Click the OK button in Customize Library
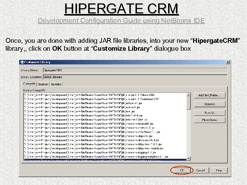 point(182,170)
